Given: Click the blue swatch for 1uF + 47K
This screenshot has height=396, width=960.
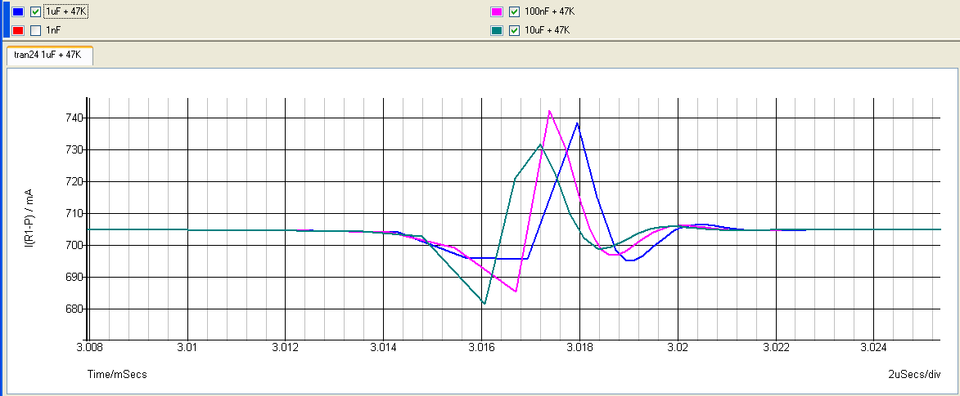Looking at the screenshot, I should point(17,12).
